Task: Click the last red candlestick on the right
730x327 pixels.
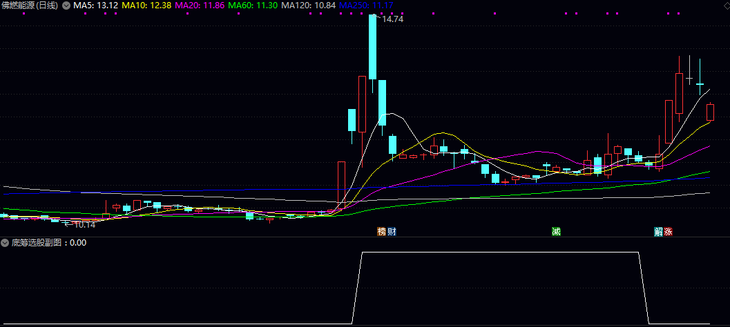Action: pos(709,112)
